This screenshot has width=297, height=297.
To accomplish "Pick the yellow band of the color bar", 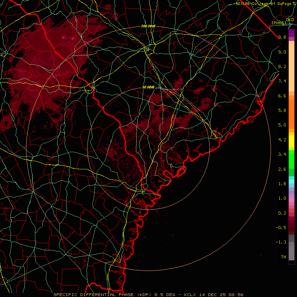I will (291, 141).
